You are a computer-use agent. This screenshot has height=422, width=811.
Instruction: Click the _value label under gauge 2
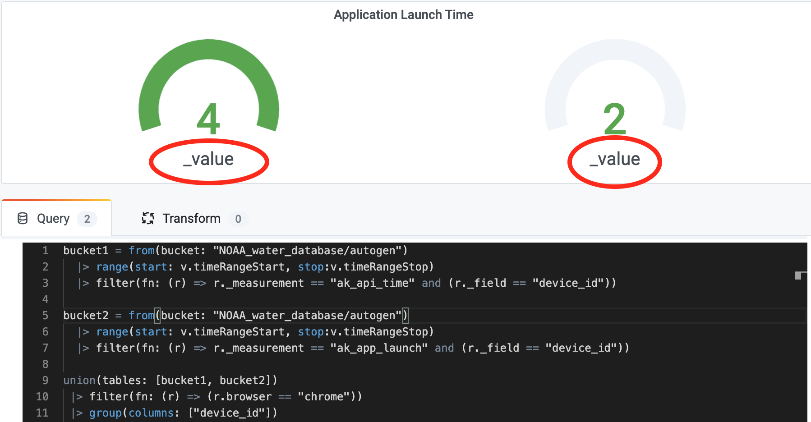tap(615, 159)
